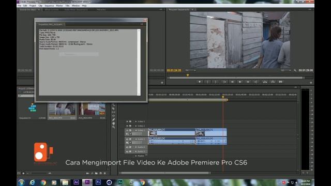Open Photoshop from the Windows taskbar
The image size is (331, 186).
(x=98, y=182)
